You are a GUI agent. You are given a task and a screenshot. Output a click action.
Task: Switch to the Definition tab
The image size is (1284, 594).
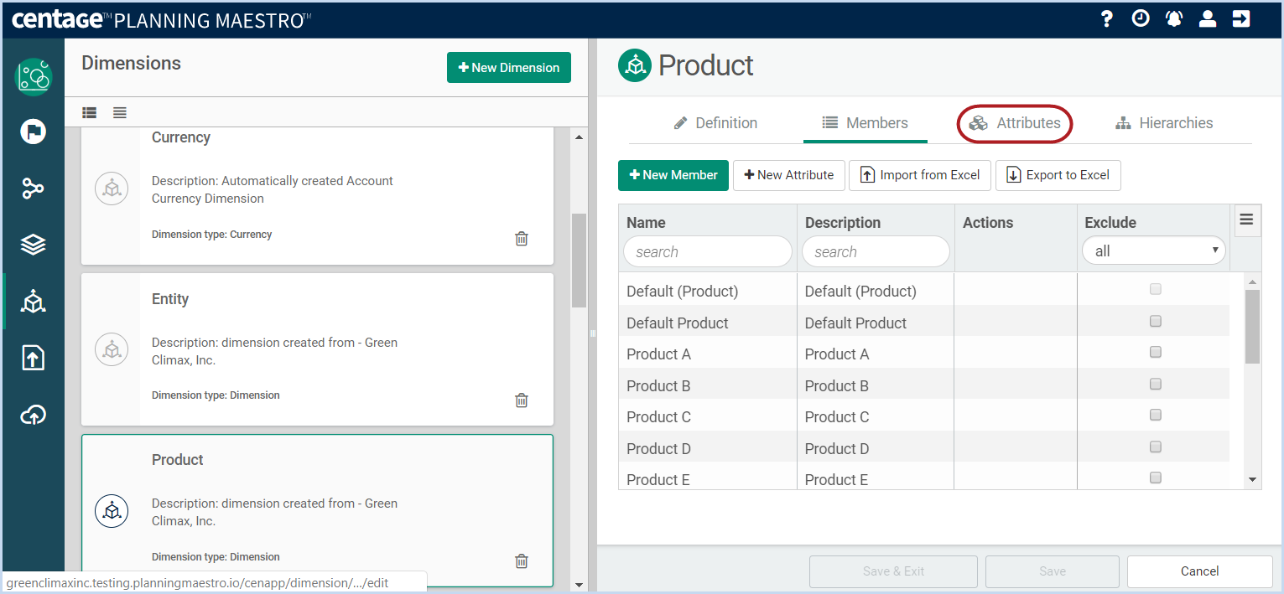coord(715,123)
